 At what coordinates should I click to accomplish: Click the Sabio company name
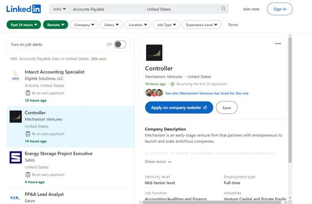tap(30, 160)
